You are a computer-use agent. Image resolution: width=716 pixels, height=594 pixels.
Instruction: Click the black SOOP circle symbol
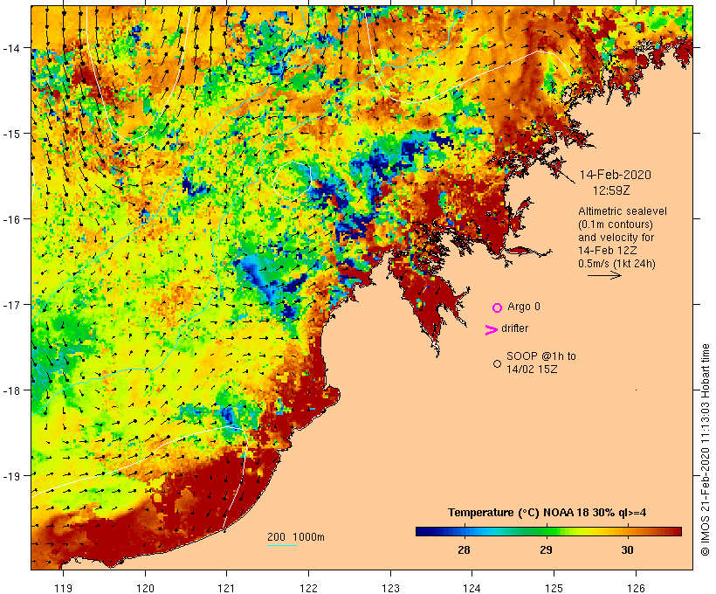498,363
